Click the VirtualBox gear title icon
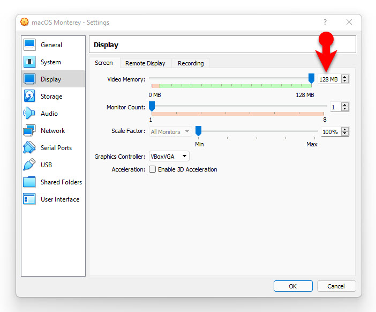Viewport: 376px width, 312px height. (25, 22)
